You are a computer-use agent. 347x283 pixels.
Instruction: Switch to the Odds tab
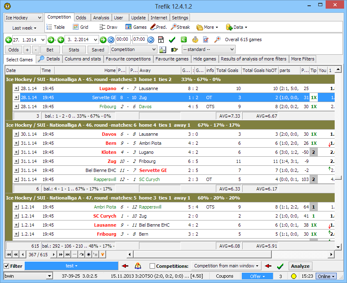pos(81,18)
